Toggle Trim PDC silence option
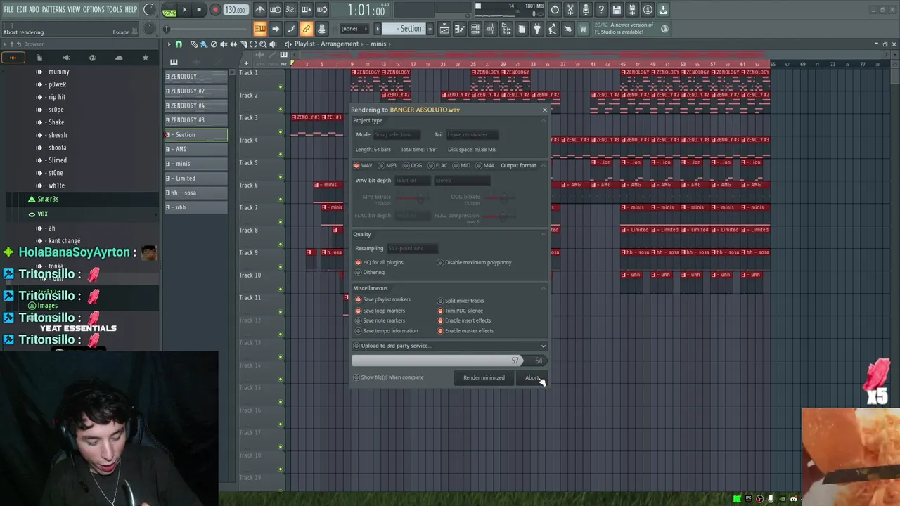This screenshot has height=506, width=900. click(461, 311)
